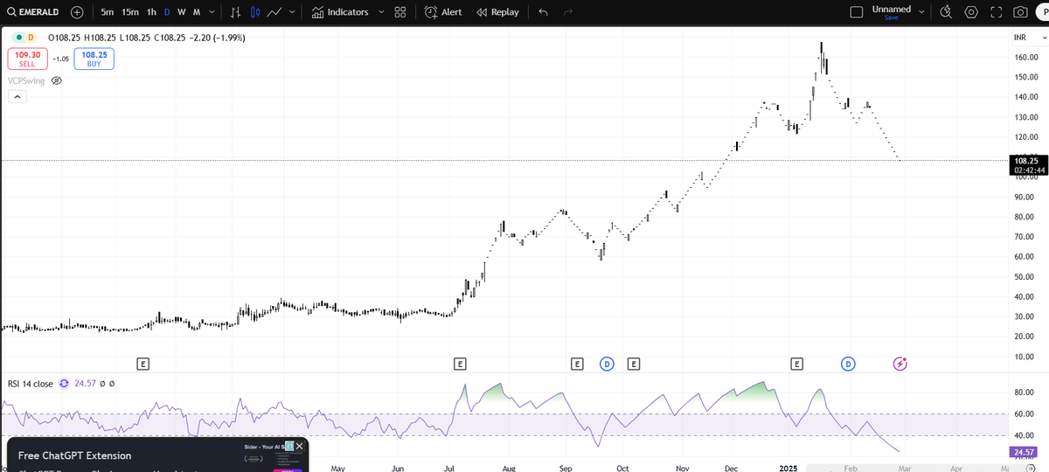Expand the manage layouts dropdown arrow
1049x472 pixels.
pos(920,12)
